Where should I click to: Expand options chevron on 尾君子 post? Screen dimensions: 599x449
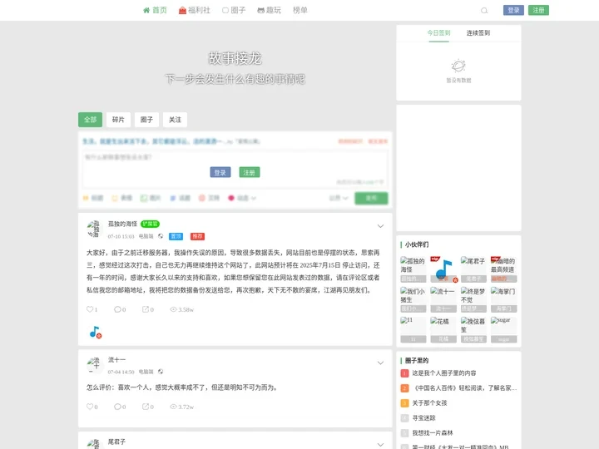tap(380, 444)
